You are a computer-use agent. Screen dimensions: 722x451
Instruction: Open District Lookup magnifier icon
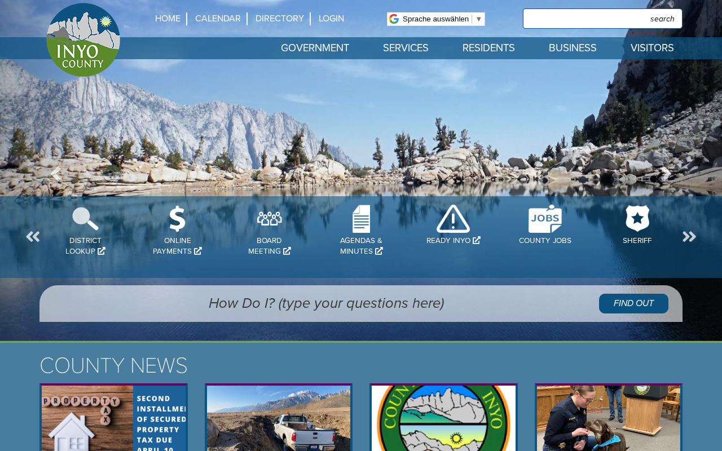click(85, 219)
